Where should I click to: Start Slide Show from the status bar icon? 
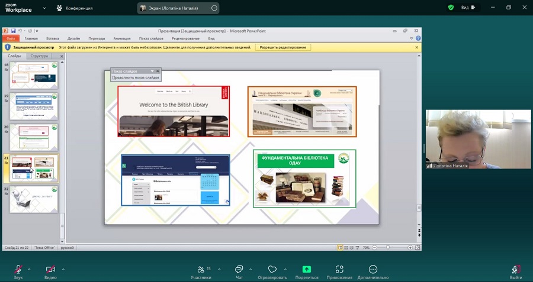[357, 248]
